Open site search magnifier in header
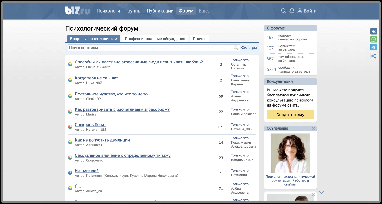This screenshot has width=382, height=204. [283, 11]
